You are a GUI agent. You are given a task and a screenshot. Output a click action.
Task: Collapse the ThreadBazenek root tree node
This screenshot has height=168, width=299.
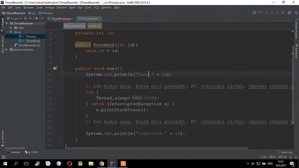(x=7, y=23)
